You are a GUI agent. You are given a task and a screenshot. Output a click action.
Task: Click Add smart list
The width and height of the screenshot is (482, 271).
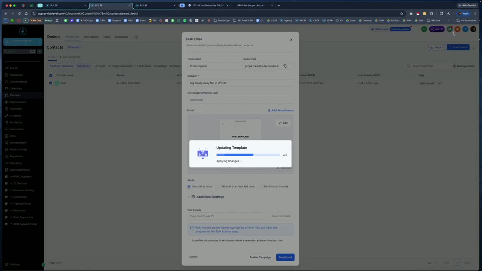coord(70,57)
